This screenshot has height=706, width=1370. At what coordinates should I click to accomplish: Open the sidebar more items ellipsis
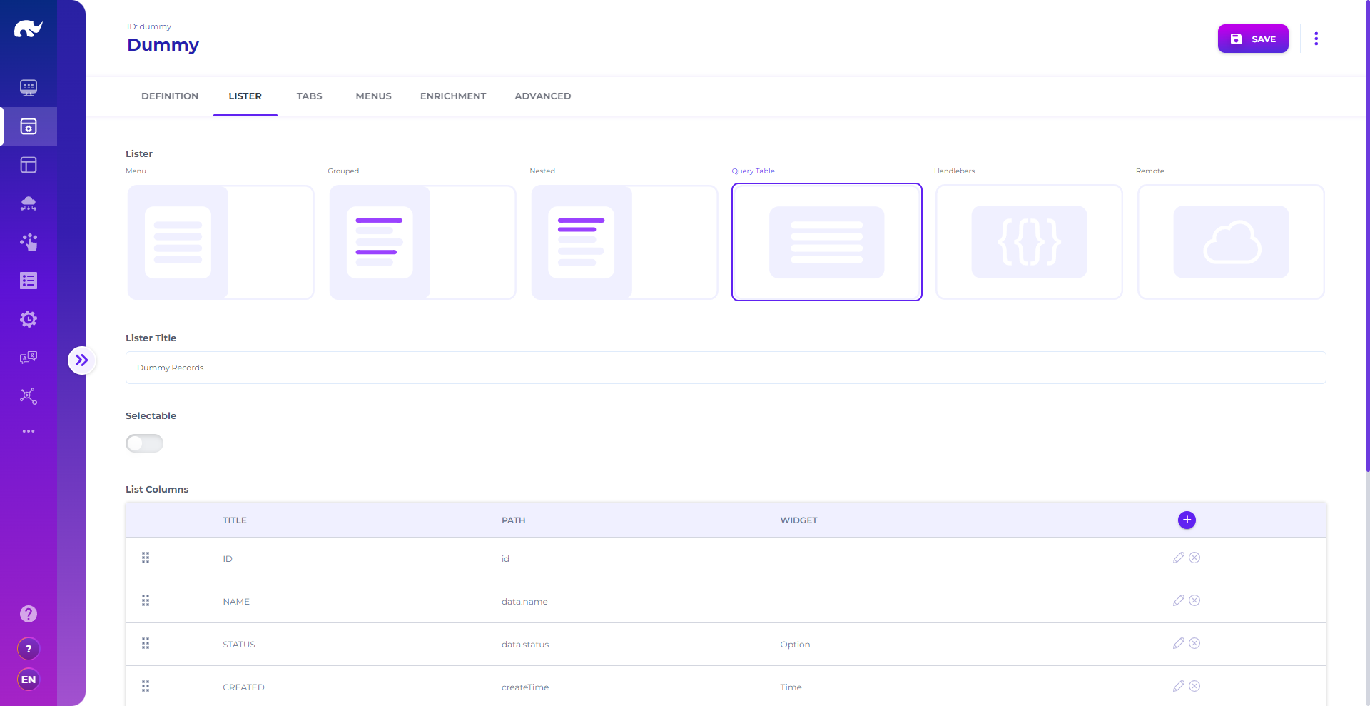[29, 431]
